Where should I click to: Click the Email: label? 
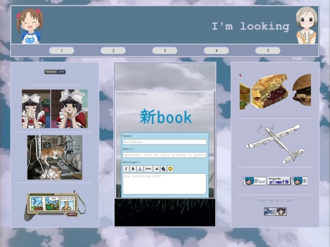[128, 149]
